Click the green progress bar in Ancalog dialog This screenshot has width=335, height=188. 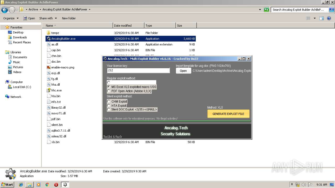(177, 121)
